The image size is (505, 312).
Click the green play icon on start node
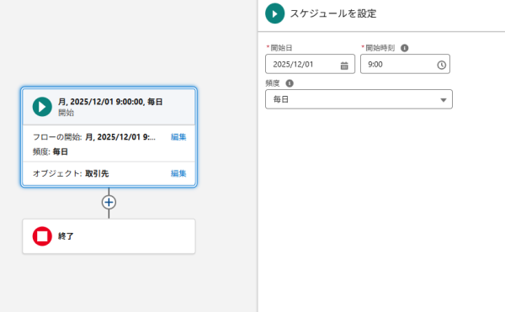[x=42, y=107]
